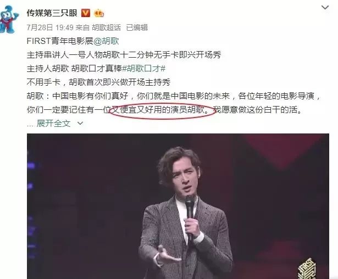The width and height of the screenshot is (338, 279).
Task: Click the red-circled phrase 又便宜又好用的演员胡歌
Action: [162, 110]
